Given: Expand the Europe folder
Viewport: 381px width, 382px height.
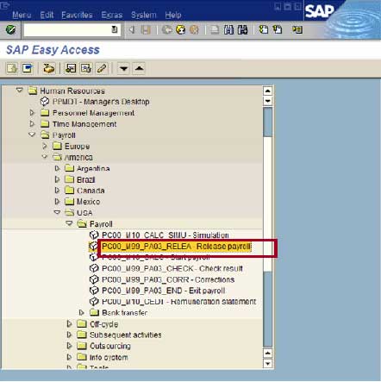Looking at the screenshot, I should 45,146.
